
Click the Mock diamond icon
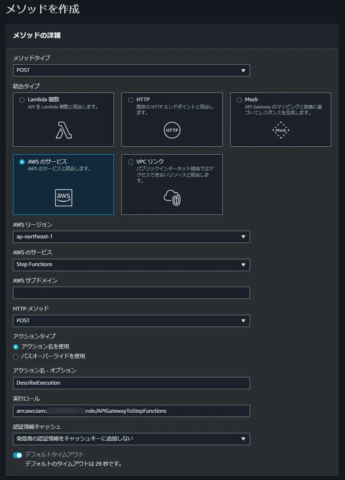pos(281,130)
